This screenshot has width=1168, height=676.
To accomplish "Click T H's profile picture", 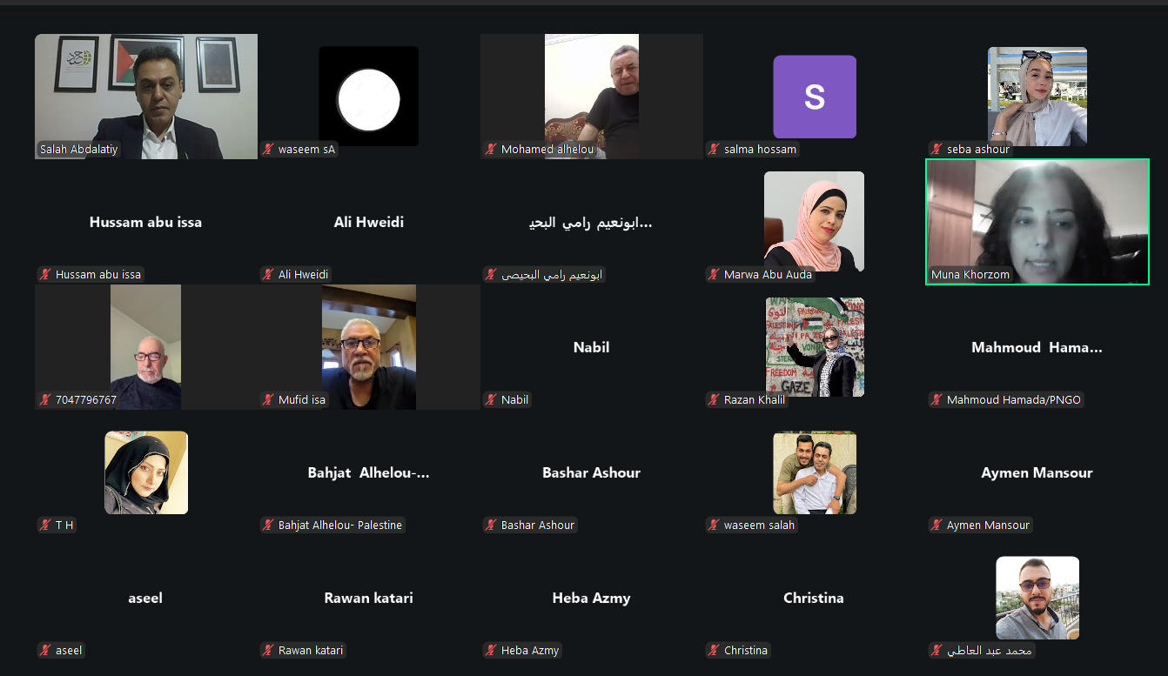I will click(146, 472).
